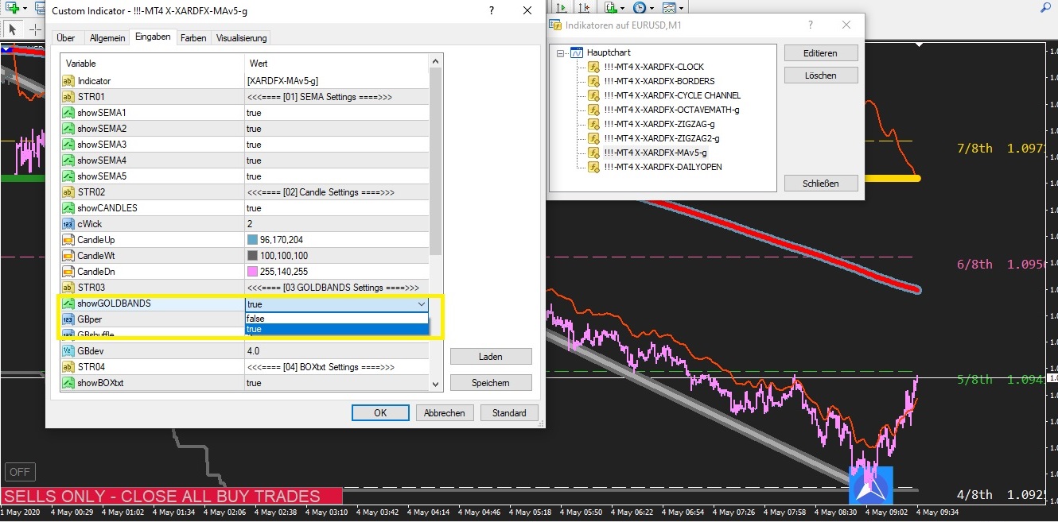1058x522 pixels.
Task: Click the blue arrow logo on chart
Action: click(871, 485)
